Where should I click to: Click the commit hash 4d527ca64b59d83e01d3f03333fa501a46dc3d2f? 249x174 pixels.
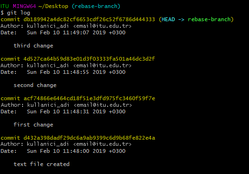point(89,59)
